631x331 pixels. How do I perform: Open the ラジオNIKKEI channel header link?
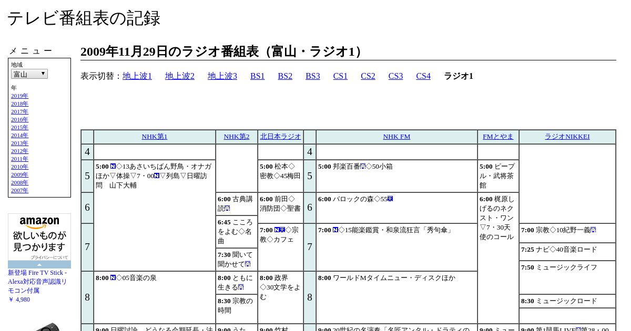click(567, 137)
